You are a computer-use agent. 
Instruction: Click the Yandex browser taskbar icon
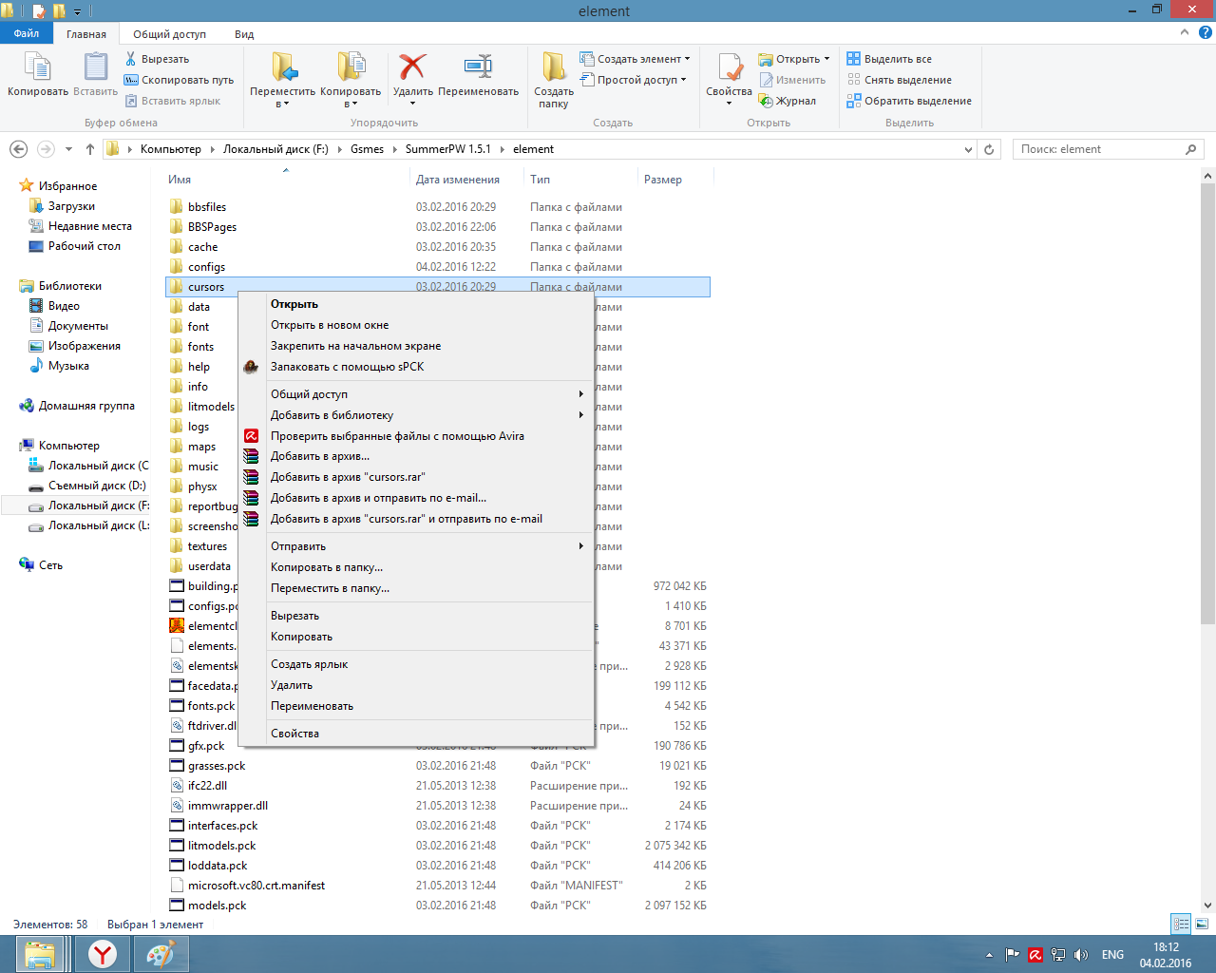(103, 954)
